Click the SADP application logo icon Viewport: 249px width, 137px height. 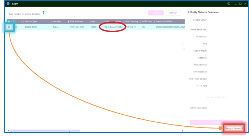click(8, 4)
